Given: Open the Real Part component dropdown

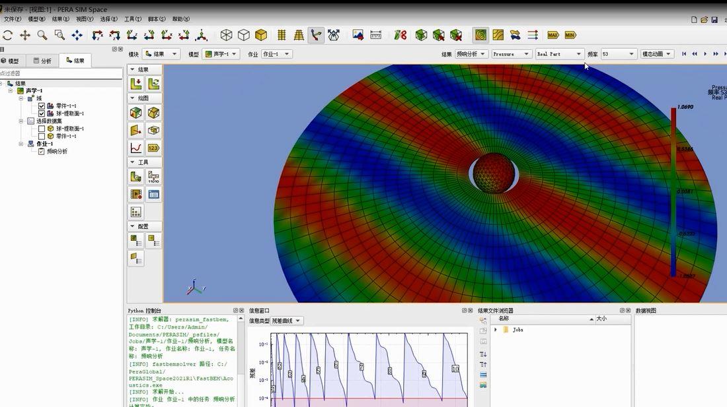Looking at the screenshot, I should (559, 54).
